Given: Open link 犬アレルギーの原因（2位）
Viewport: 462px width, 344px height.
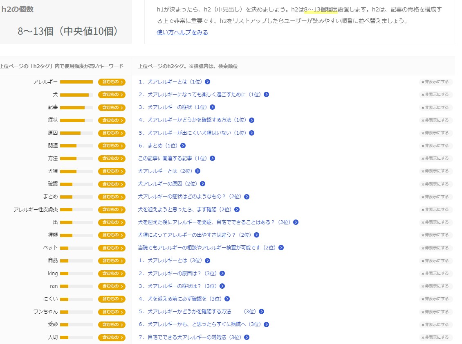Looking at the screenshot, I should point(167,184).
